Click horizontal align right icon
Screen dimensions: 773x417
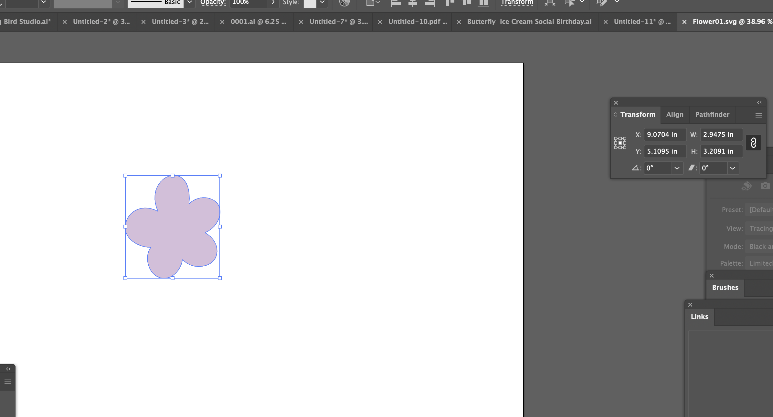429,3
